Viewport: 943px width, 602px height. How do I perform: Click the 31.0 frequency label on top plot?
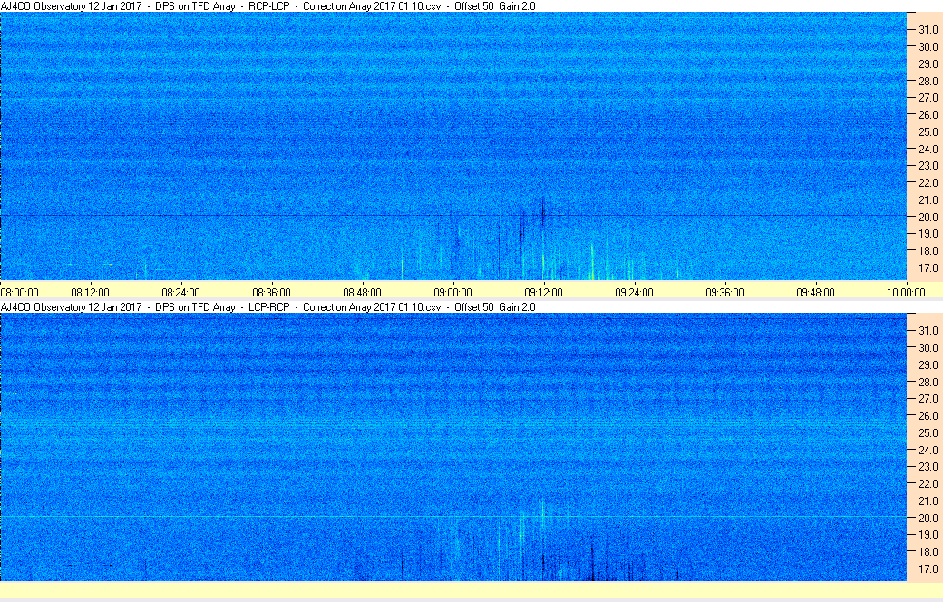tap(928, 30)
